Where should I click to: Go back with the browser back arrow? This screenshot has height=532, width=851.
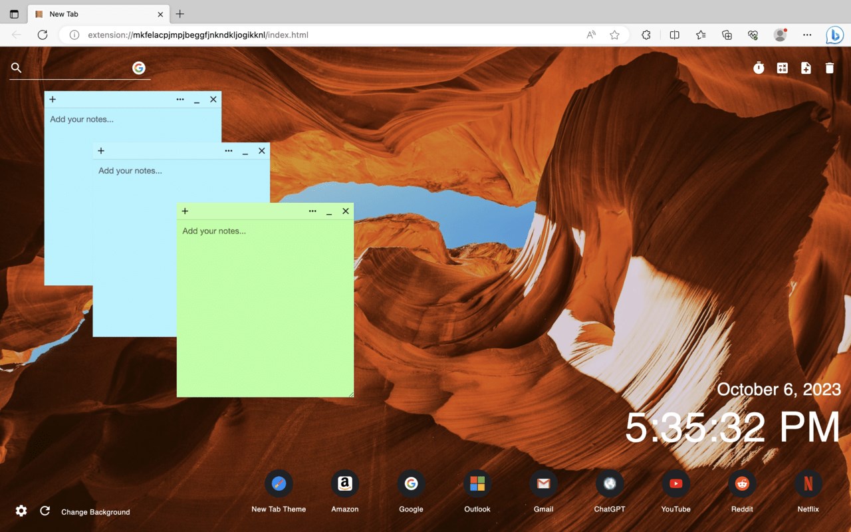point(17,35)
